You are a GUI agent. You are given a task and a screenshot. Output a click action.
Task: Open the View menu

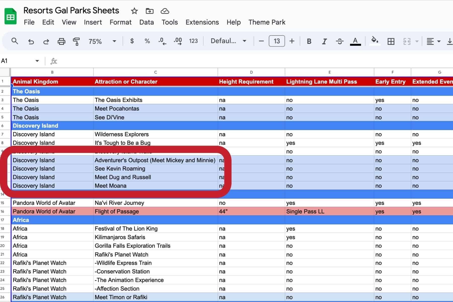click(x=69, y=22)
